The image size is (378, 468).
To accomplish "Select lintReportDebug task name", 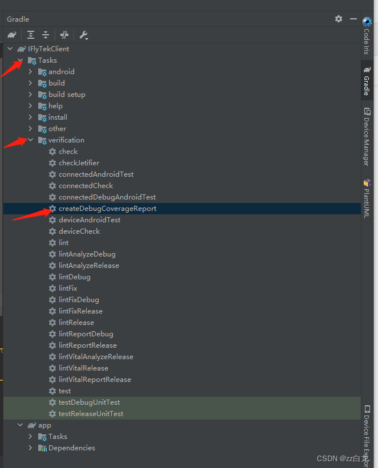I will (x=86, y=333).
